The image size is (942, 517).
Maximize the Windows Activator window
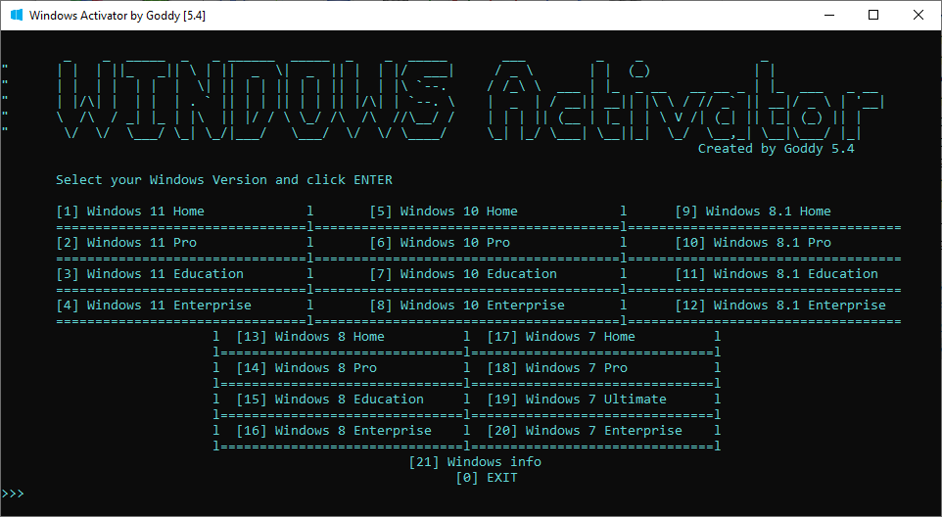pos(873,15)
